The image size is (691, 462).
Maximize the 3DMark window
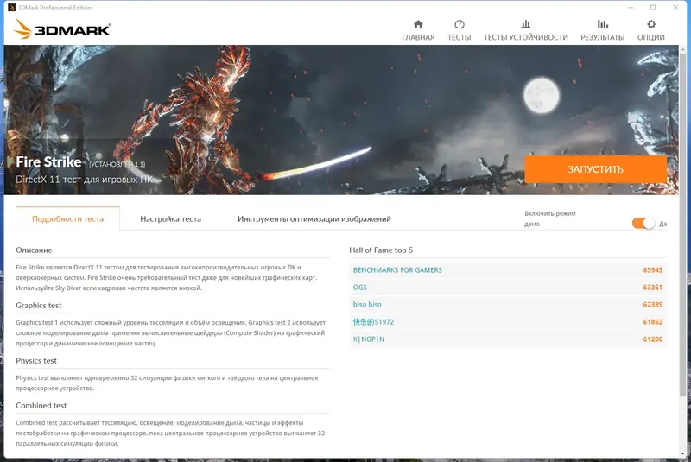653,8
